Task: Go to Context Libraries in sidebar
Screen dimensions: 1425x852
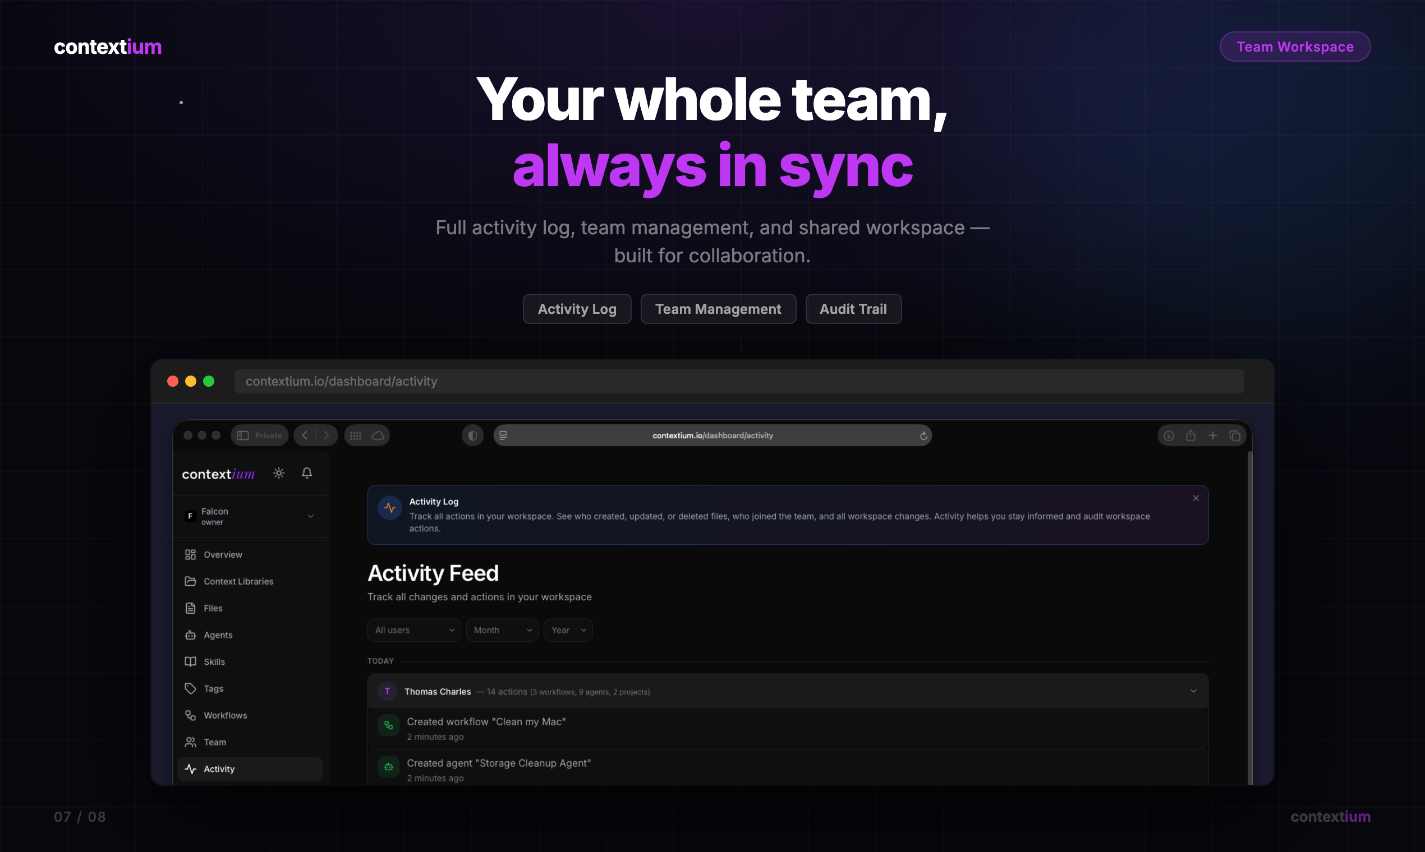Action: click(x=238, y=582)
